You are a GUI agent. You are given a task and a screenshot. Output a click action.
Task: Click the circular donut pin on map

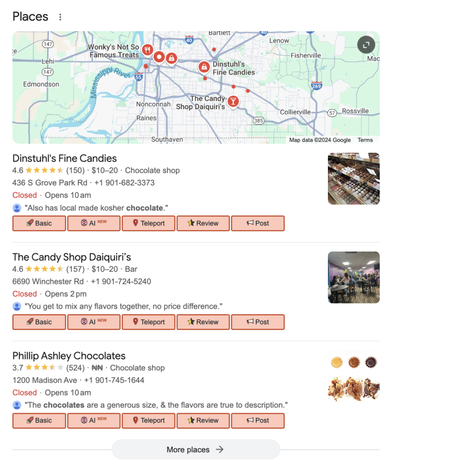pos(159,57)
